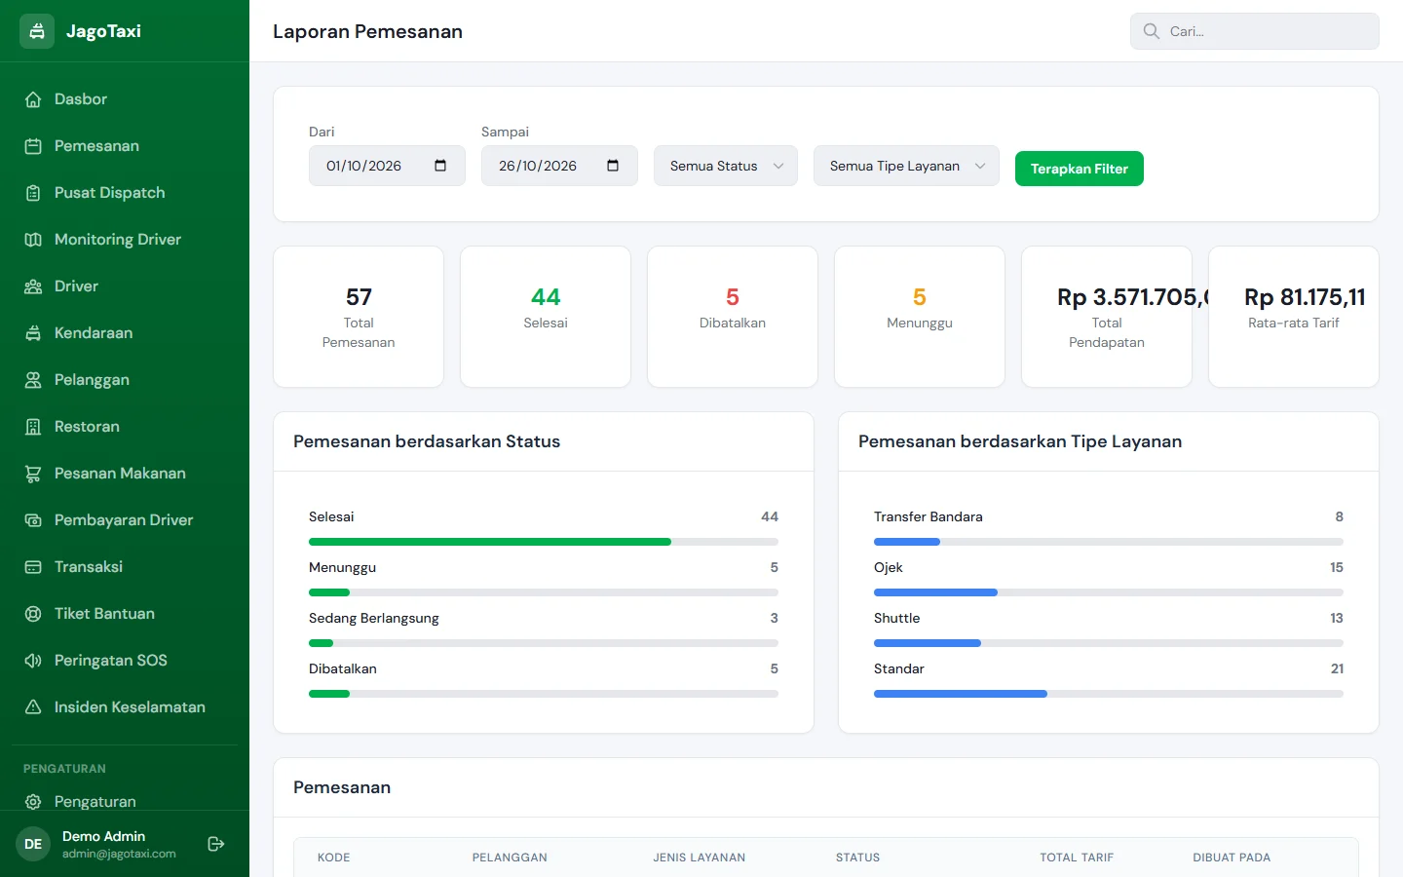Click the Dibatalkan label in status chart
Image resolution: width=1403 pixels, height=877 pixels.
(343, 668)
